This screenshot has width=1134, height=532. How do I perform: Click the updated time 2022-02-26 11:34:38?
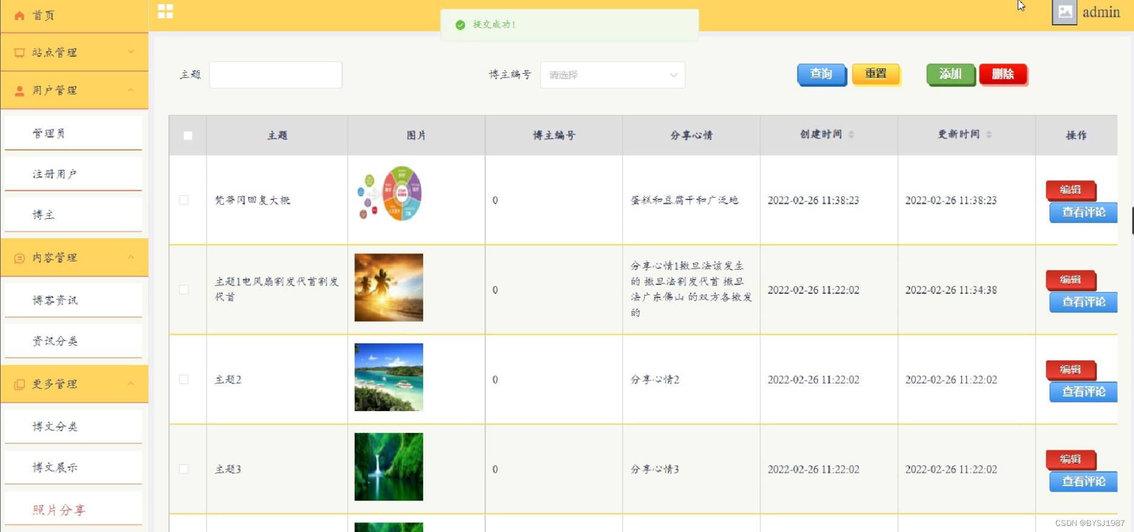click(x=951, y=290)
